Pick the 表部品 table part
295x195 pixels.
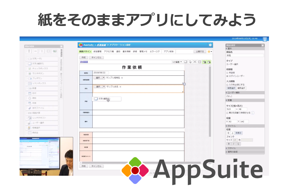(x=42, y=133)
